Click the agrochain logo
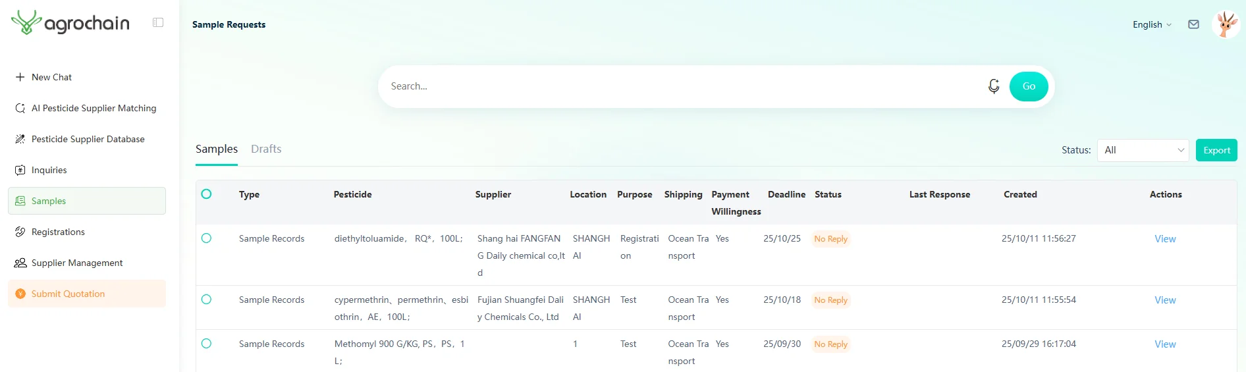The image size is (1246, 372). [x=70, y=22]
